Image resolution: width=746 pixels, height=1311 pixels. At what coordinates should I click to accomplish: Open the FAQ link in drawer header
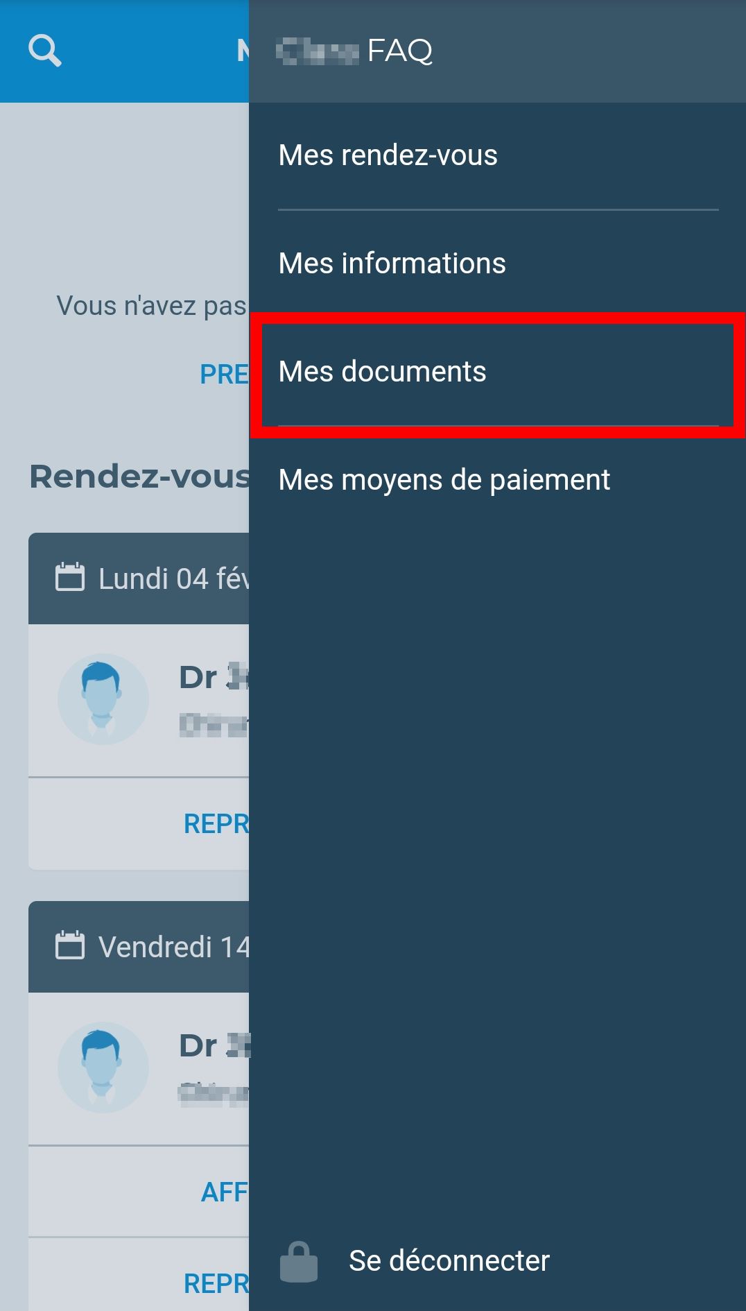400,51
